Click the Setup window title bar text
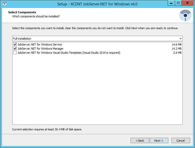 click(x=98, y=4)
